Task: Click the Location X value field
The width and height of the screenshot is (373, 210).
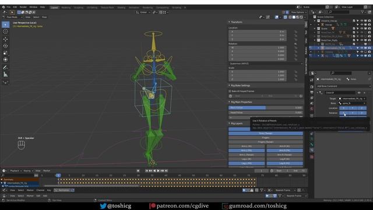Action: pyautogui.click(x=258, y=32)
